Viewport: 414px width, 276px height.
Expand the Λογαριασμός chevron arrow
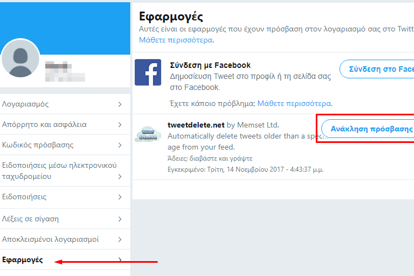(x=120, y=104)
